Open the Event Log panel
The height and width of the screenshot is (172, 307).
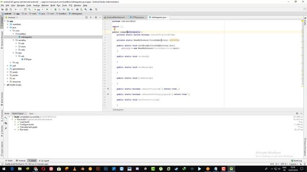tap(296, 161)
